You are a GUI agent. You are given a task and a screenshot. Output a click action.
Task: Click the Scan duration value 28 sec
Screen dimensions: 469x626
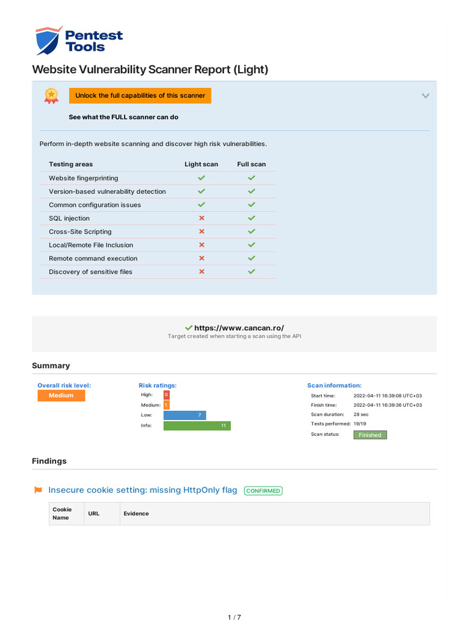coord(361,414)
